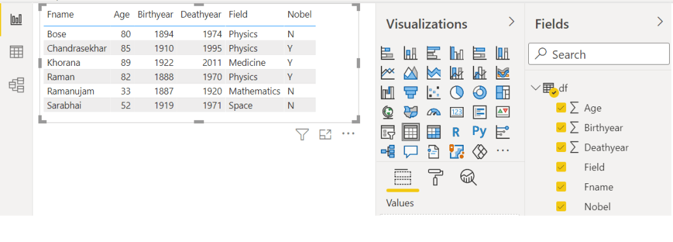Screen dimensions: 673x242
Task: Select the Paginated report visual
Action: pyautogui.click(x=434, y=151)
